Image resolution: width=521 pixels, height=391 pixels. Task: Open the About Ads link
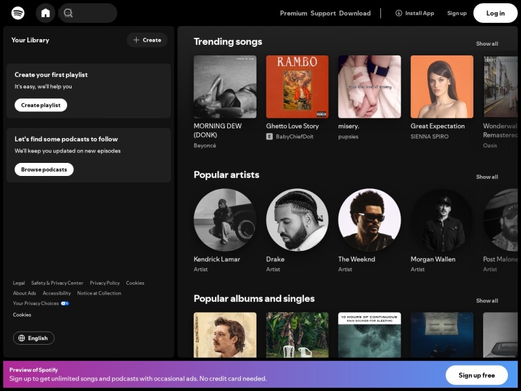point(24,293)
